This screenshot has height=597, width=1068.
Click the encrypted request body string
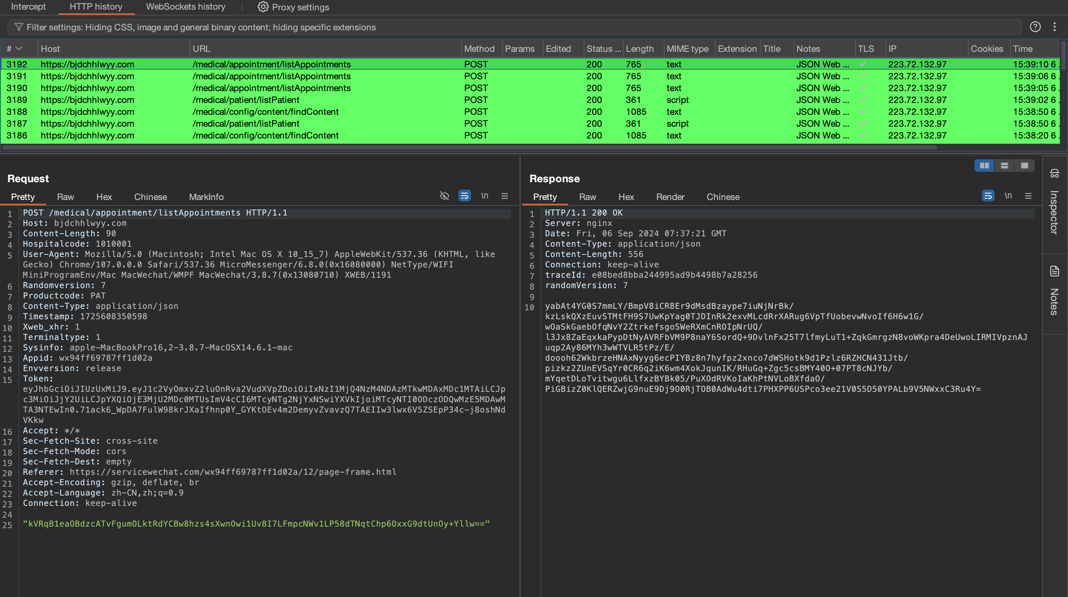tap(256, 524)
